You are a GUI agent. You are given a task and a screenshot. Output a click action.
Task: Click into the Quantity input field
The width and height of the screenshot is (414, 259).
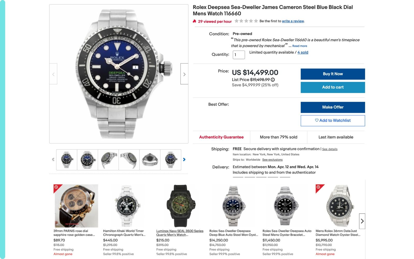pyautogui.click(x=239, y=55)
